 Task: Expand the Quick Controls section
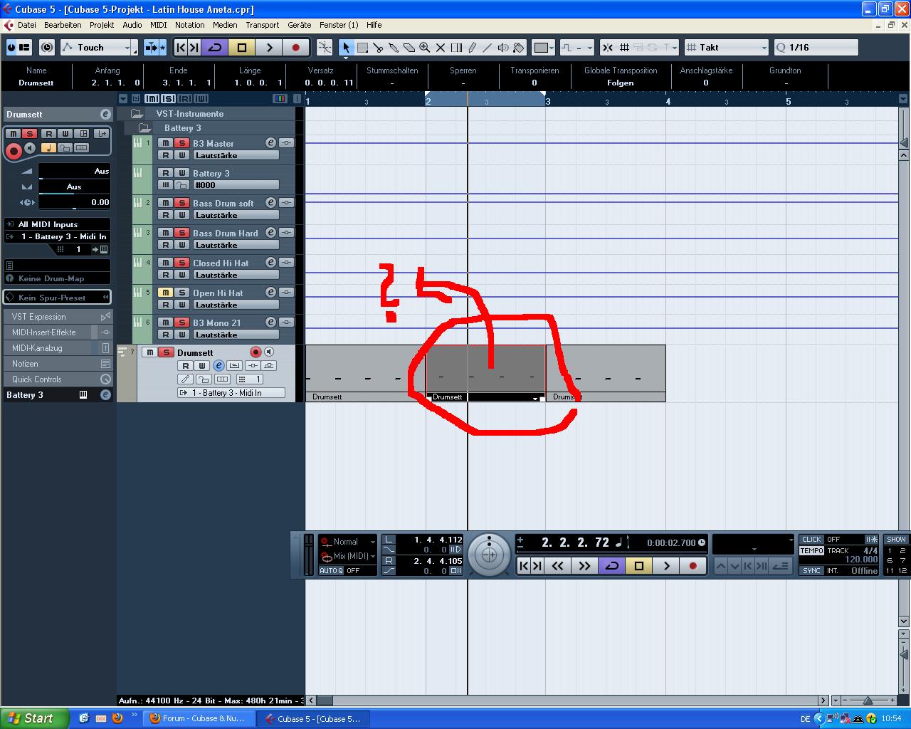(x=58, y=379)
